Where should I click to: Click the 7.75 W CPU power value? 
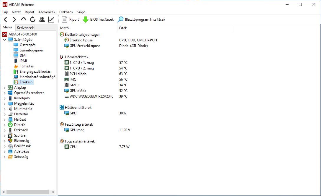click(124, 147)
